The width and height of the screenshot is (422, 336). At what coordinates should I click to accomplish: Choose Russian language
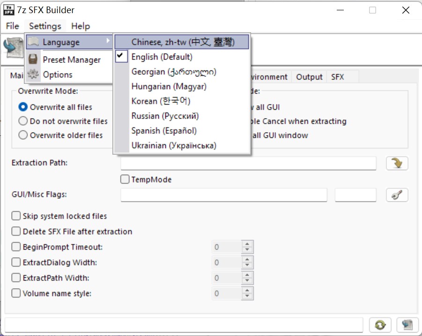point(182,116)
